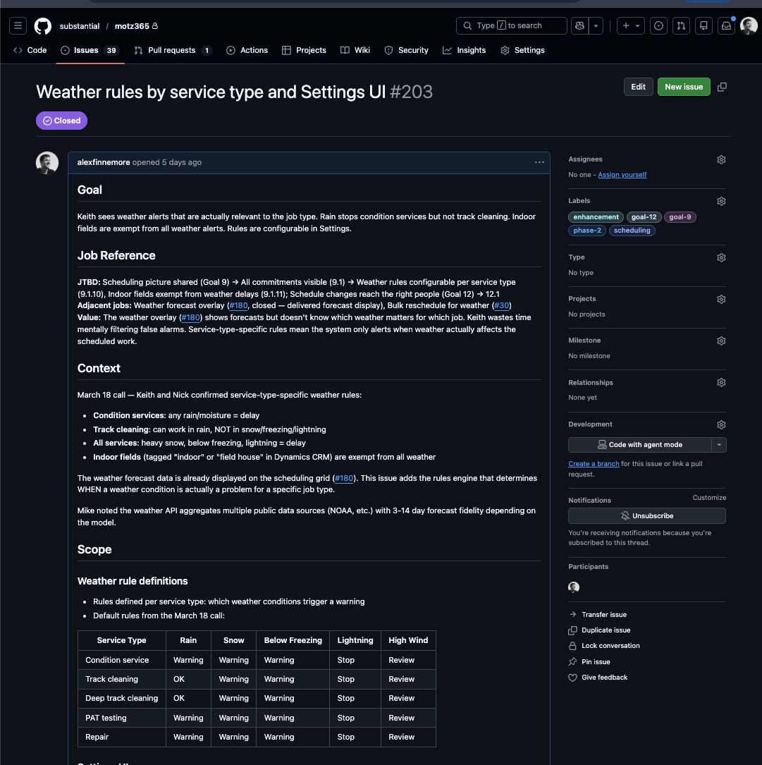This screenshot has height=765, width=762.
Task: Open #180 link in scheduling grid sentence
Action: (x=344, y=478)
